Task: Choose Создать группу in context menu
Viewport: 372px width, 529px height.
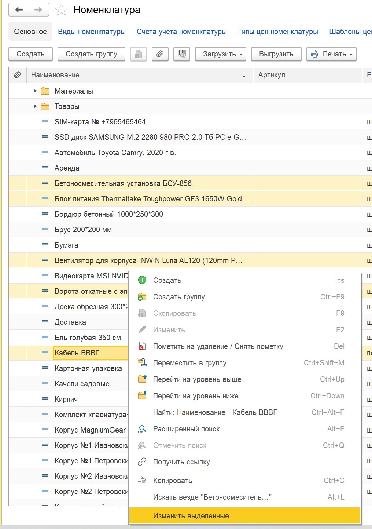Action: click(245, 297)
